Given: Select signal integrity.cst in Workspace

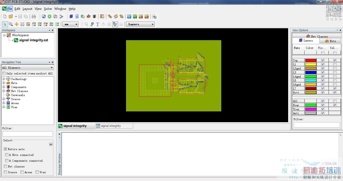Looking at the screenshot, I should point(33,40).
